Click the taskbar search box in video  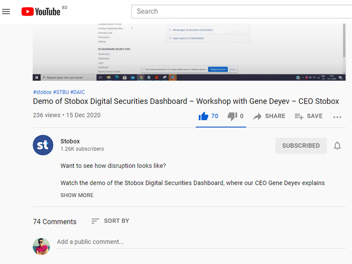[x=68, y=77]
